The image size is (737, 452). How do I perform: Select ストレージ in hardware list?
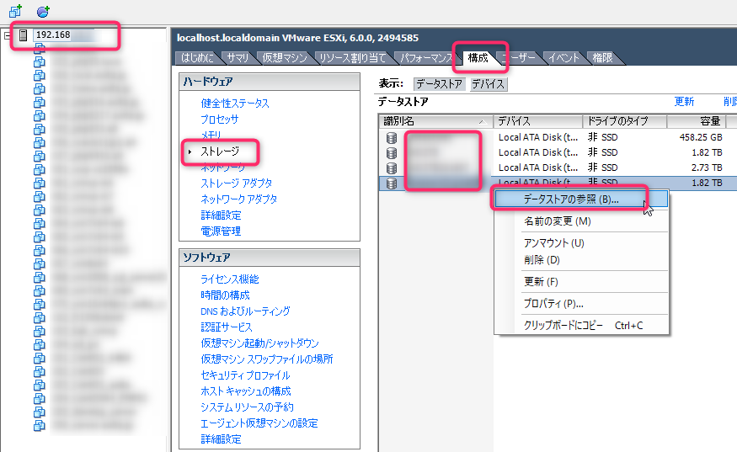(220, 152)
